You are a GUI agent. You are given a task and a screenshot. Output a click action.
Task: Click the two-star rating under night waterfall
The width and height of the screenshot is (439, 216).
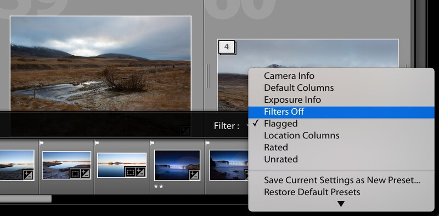[159, 186]
